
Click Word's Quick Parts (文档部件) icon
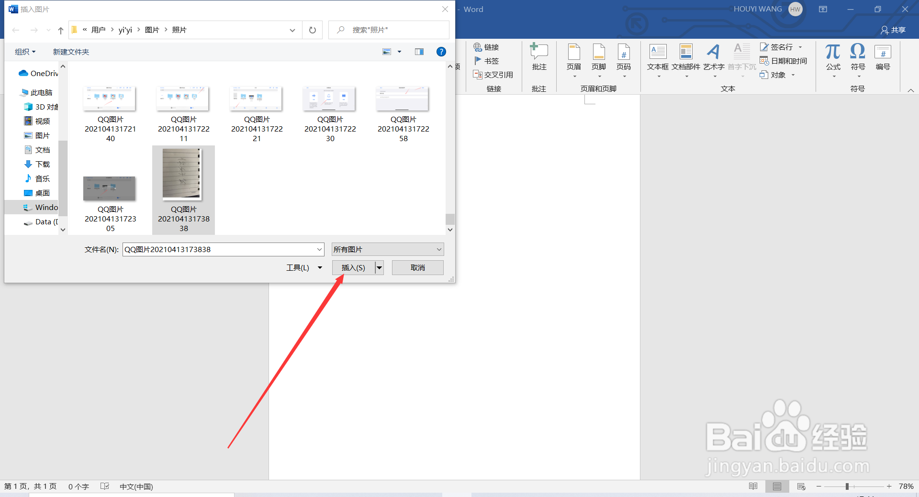point(686,52)
